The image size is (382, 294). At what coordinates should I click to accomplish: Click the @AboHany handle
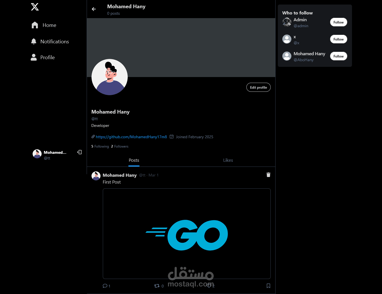(x=304, y=60)
